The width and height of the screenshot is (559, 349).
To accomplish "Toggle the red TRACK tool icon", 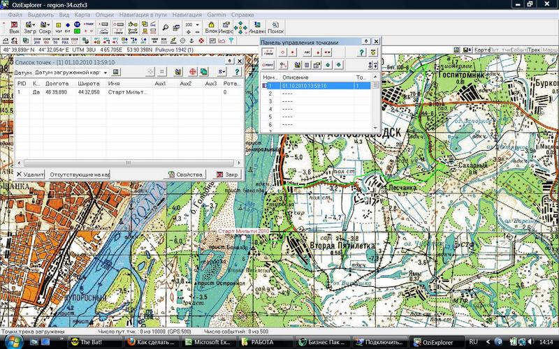I will point(89,24).
